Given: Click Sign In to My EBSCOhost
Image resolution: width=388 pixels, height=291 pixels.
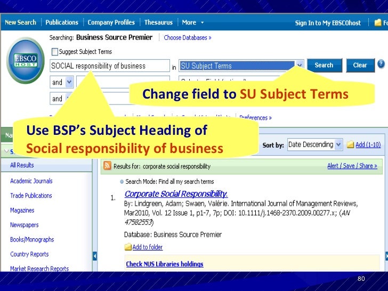Looking at the screenshot, I should tap(328, 23).
